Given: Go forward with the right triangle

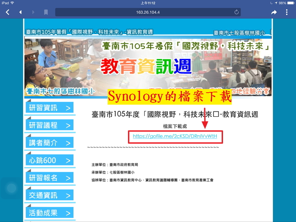Looking at the screenshot, I should tap(33, 12).
